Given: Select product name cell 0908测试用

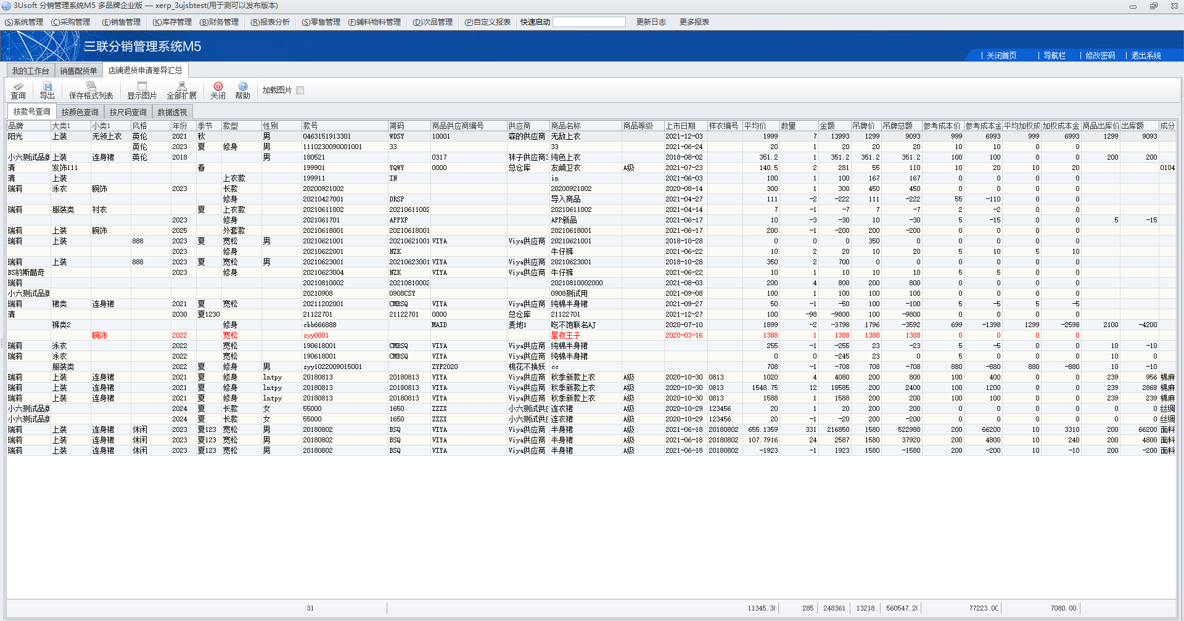Looking at the screenshot, I should [x=586, y=293].
